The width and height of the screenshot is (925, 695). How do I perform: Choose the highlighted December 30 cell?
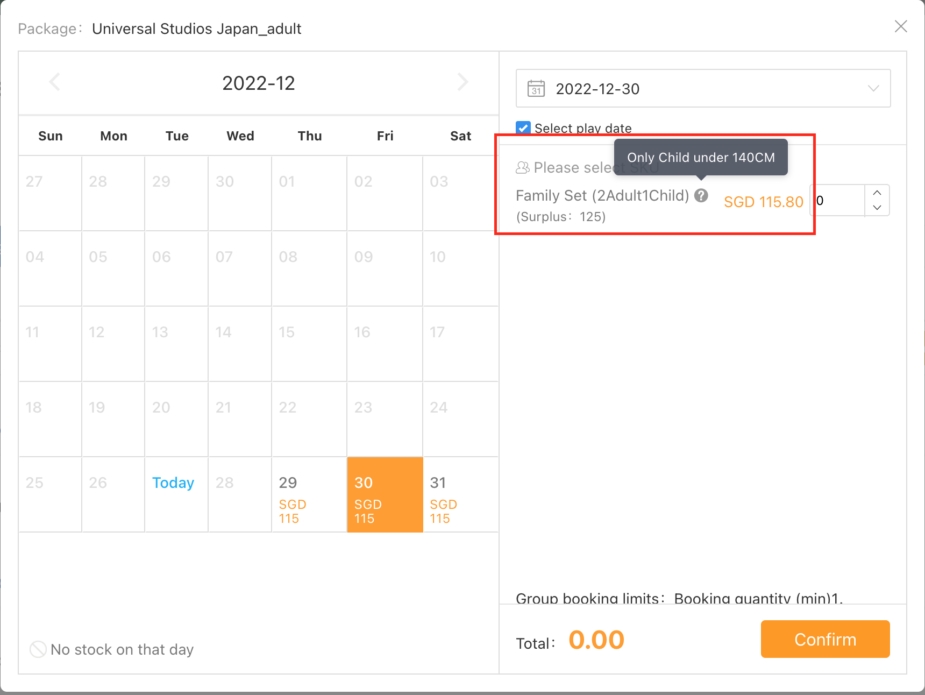point(385,495)
